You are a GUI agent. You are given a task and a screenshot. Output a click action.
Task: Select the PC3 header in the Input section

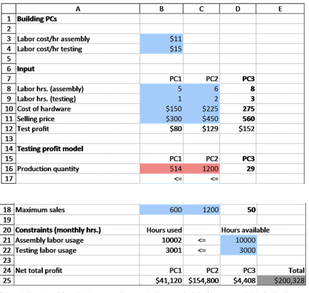point(237,79)
